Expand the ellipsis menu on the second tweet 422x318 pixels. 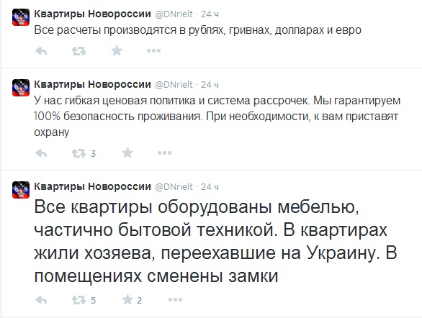pyautogui.click(x=164, y=153)
